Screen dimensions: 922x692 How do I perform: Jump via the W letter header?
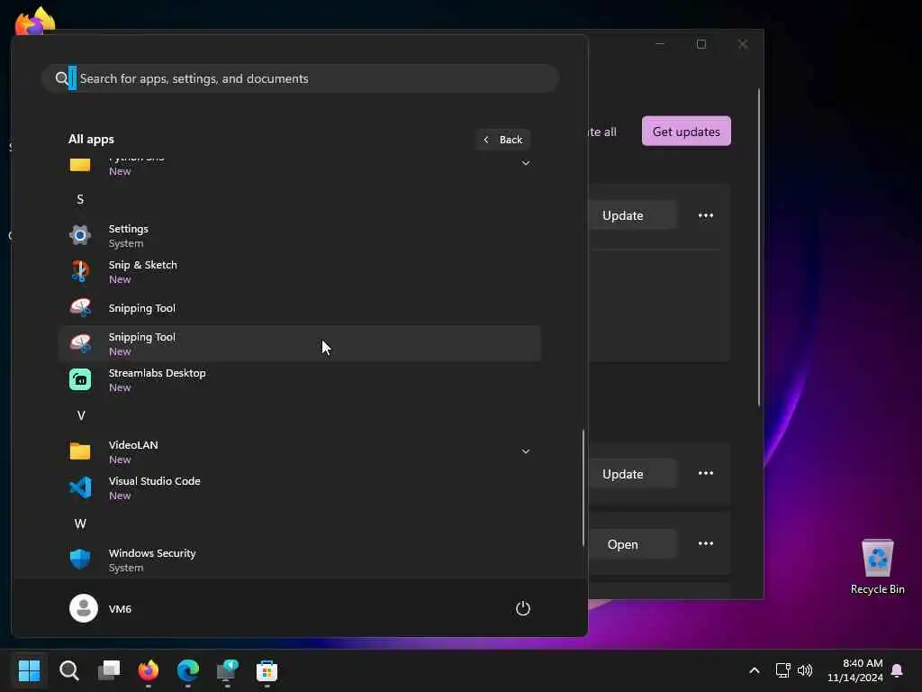point(80,524)
